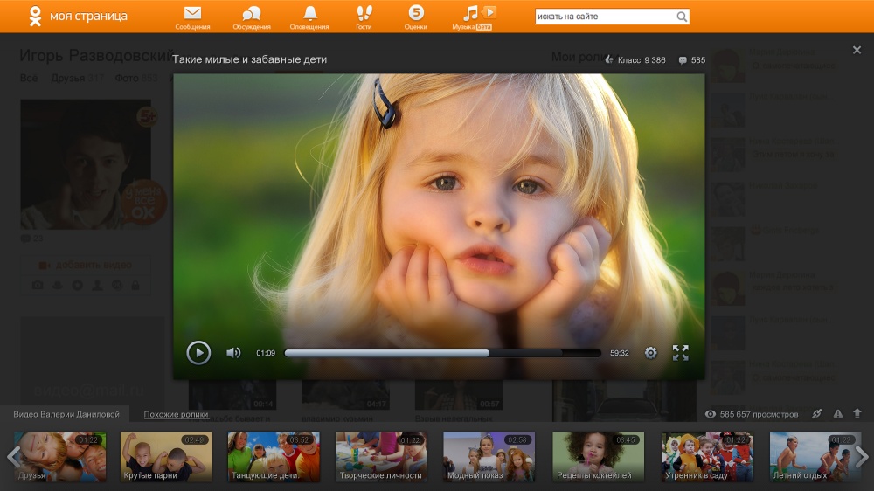This screenshot has width=874, height=491.
Task: Click the 'Класс! 9 386' like button
Action: [x=635, y=60]
